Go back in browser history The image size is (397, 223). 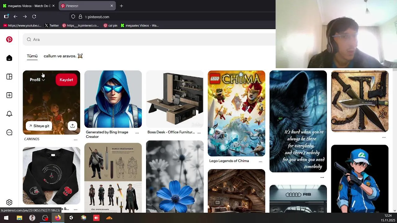(16, 17)
